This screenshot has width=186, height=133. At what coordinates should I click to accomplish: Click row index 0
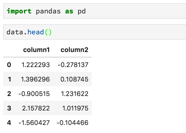(x=9, y=65)
